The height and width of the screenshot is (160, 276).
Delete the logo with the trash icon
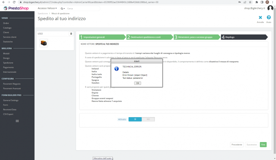tap(71, 34)
